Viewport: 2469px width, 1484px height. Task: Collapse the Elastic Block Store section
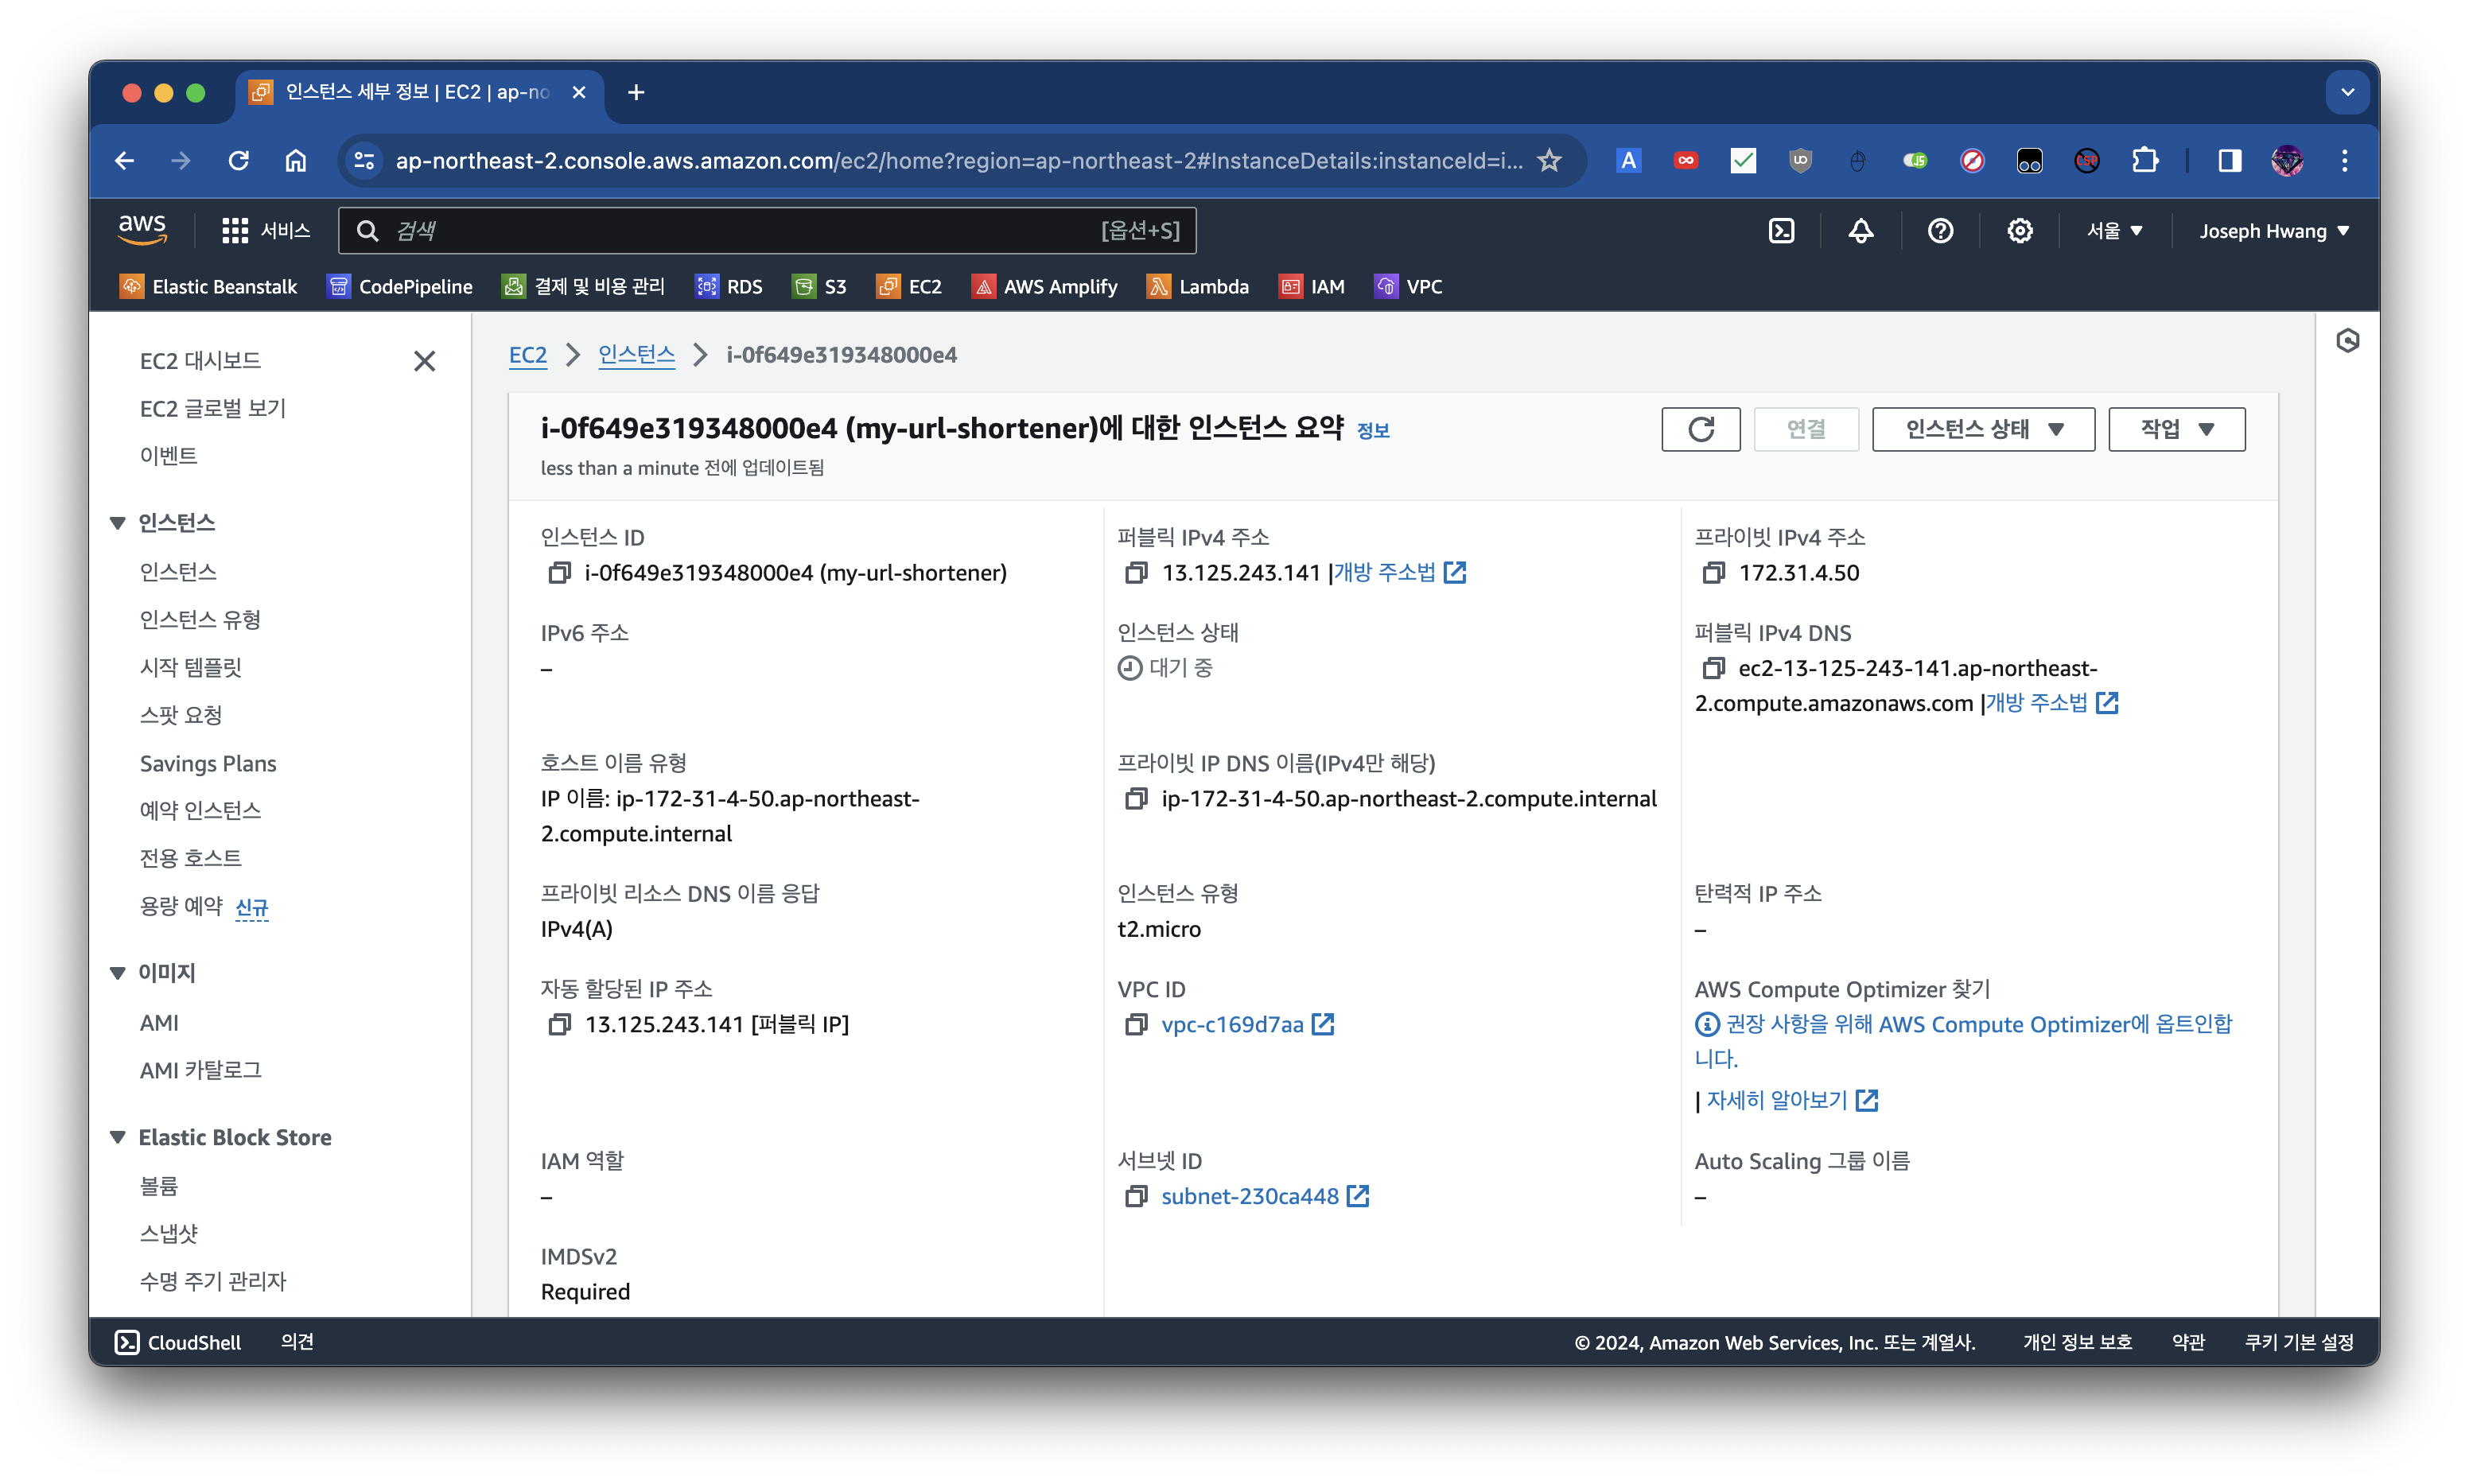[x=118, y=1137]
